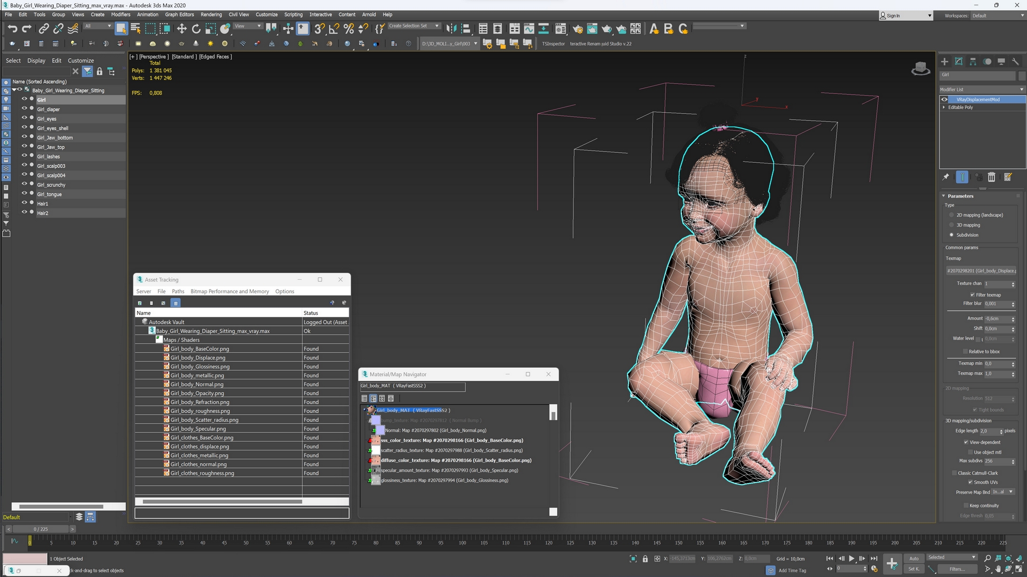Open the Scripting menu
Image resolution: width=1027 pixels, height=577 pixels.
(x=293, y=14)
